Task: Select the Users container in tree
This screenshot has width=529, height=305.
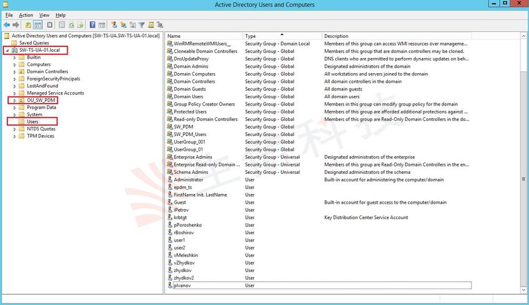Action: 32,121
